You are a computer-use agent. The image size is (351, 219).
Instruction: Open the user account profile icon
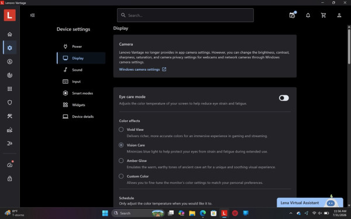339,15
